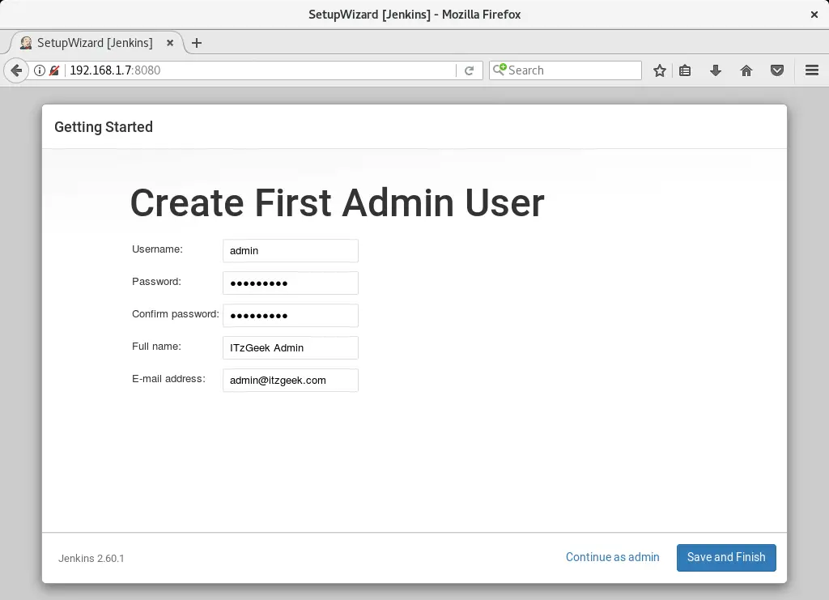Viewport: 829px width, 600px height.
Task: Click the Create First Admin User heading
Action: point(337,202)
